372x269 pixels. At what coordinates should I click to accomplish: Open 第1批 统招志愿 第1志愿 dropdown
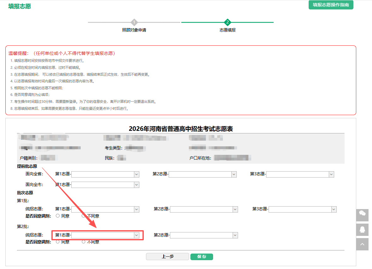pyautogui.click(x=105, y=209)
